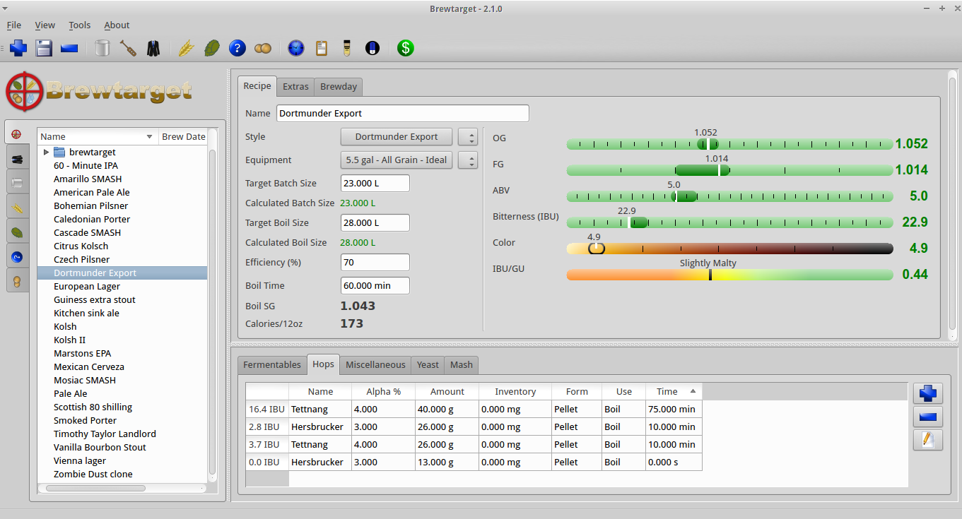The width and height of the screenshot is (962, 519).
Task: Select the misc question-mark sidebar tab
Action: tap(18, 256)
